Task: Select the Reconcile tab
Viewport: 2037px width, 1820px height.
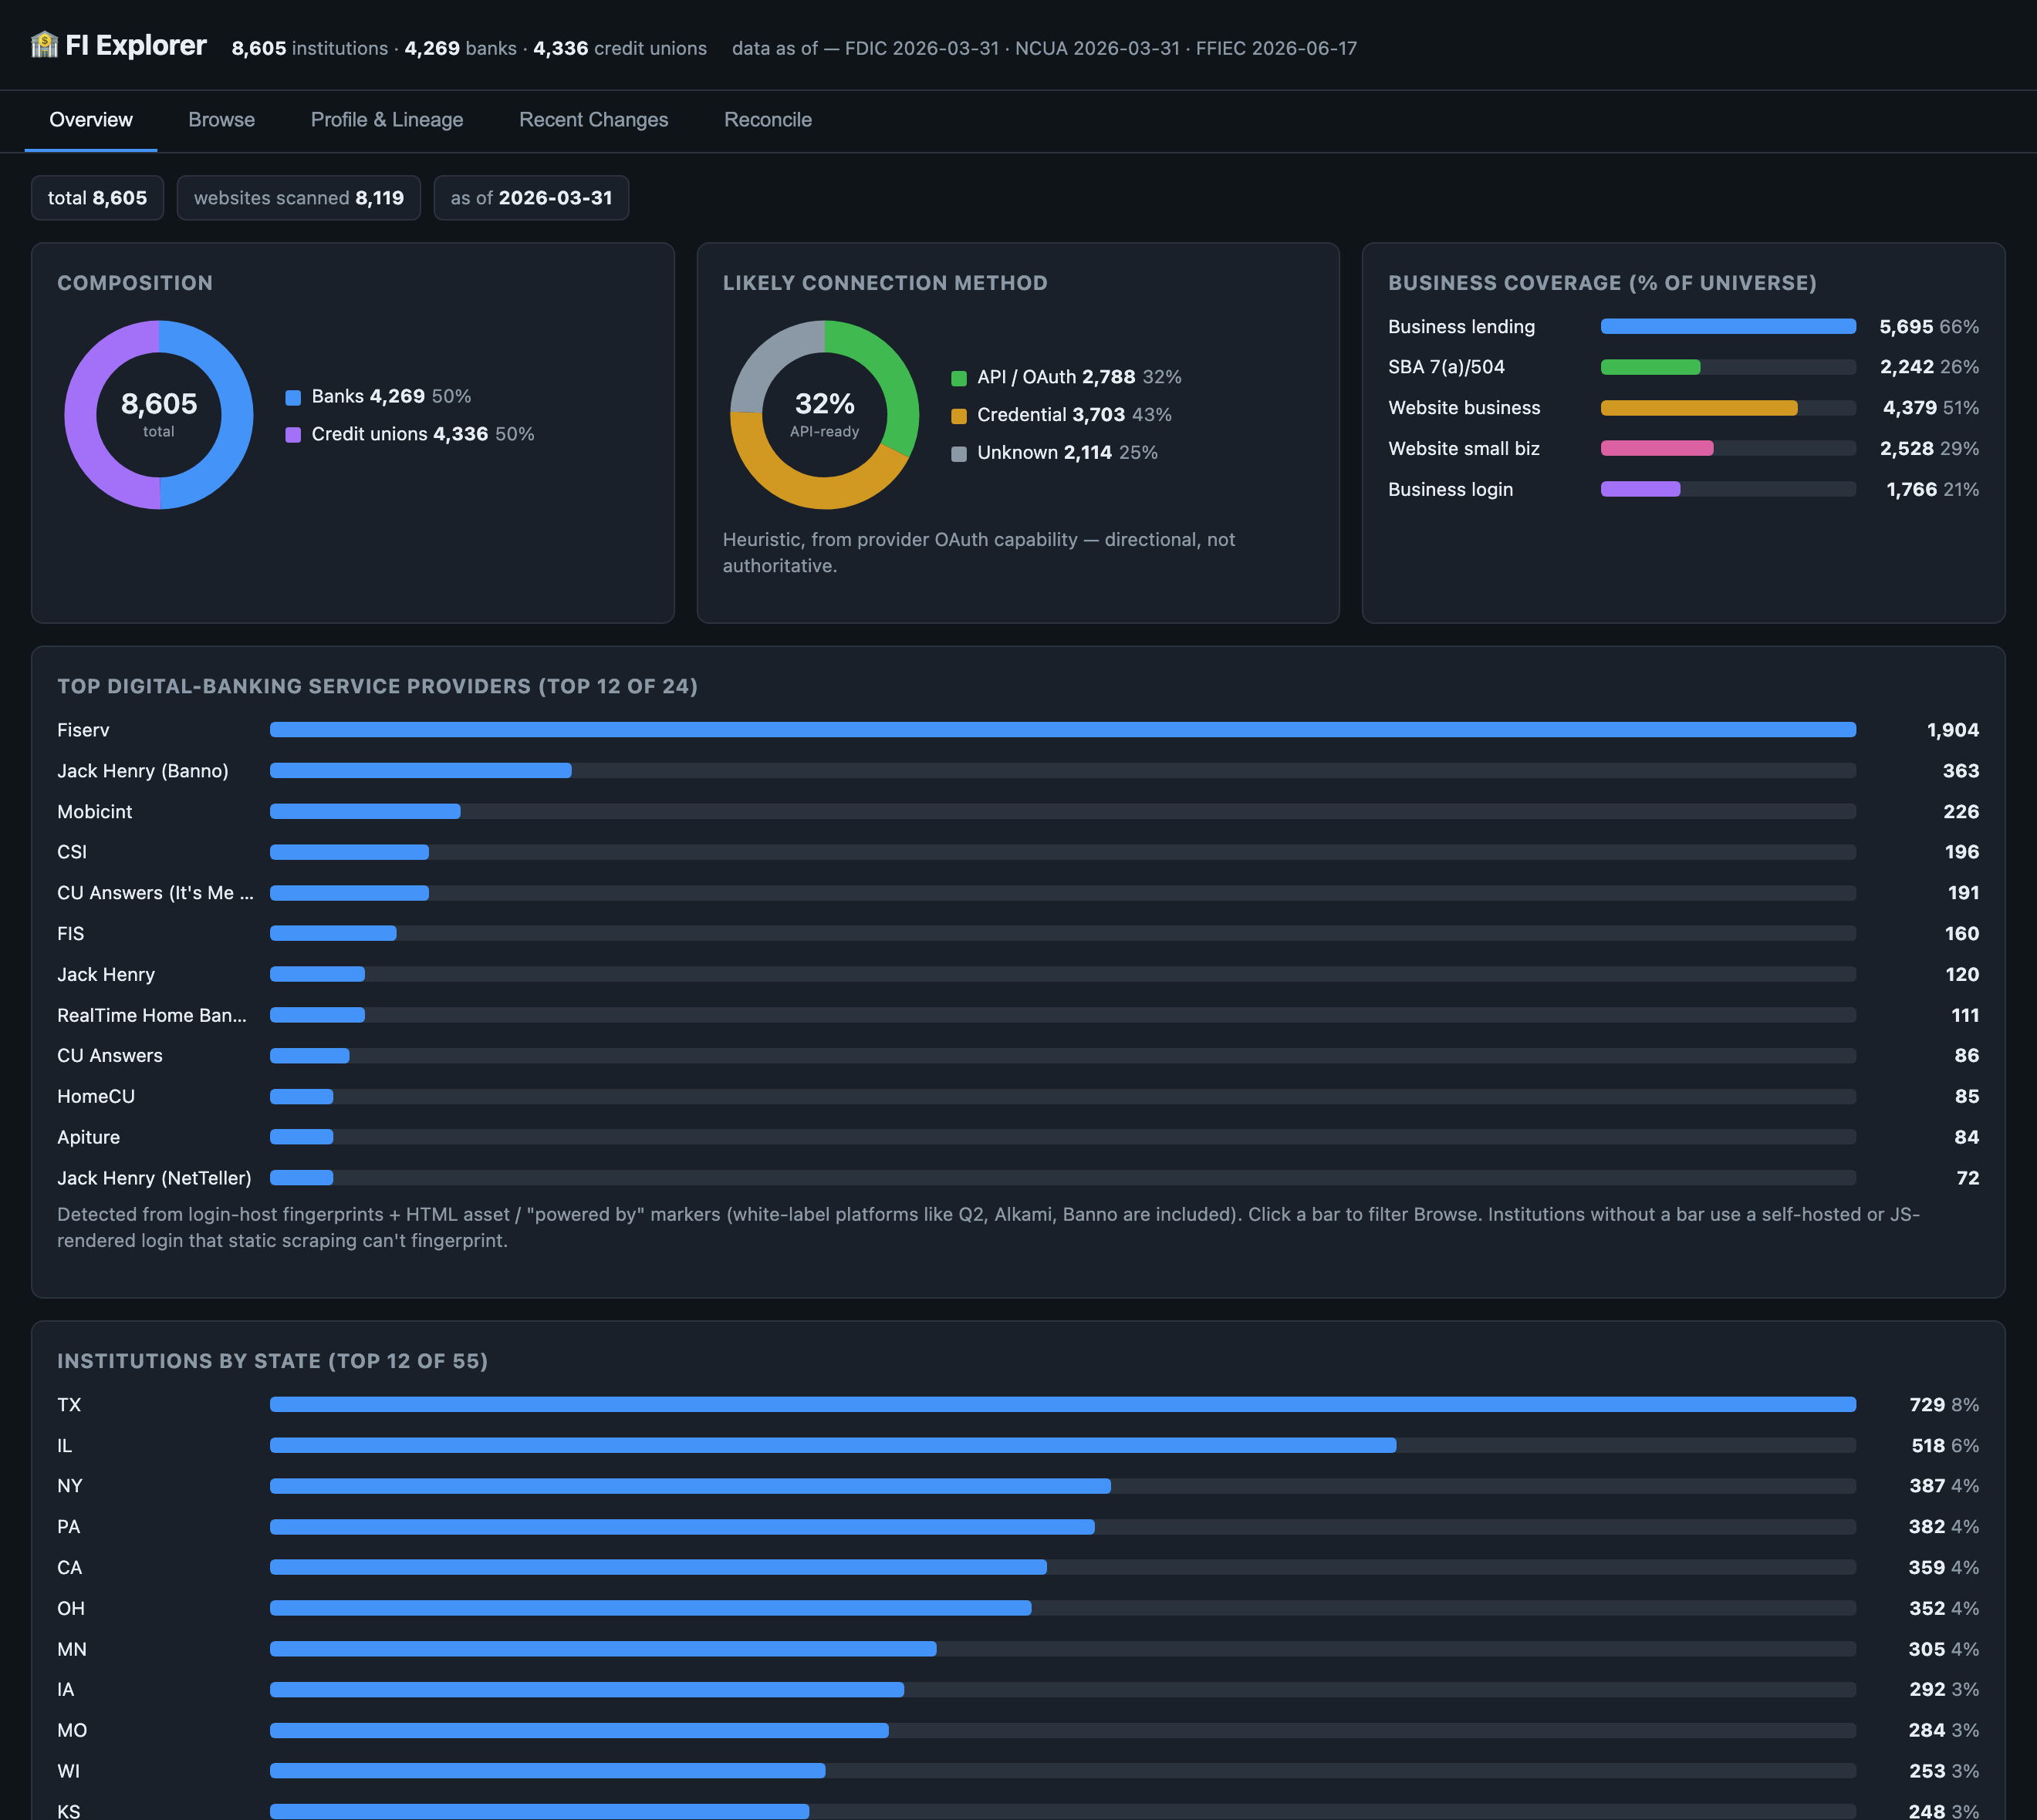Action: pyautogui.click(x=768, y=120)
